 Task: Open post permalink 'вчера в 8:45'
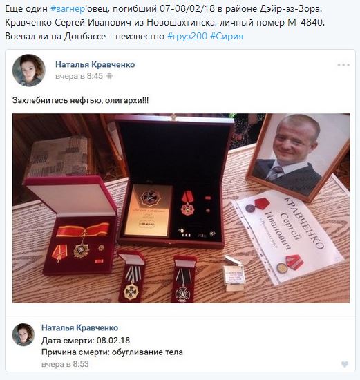(x=79, y=76)
